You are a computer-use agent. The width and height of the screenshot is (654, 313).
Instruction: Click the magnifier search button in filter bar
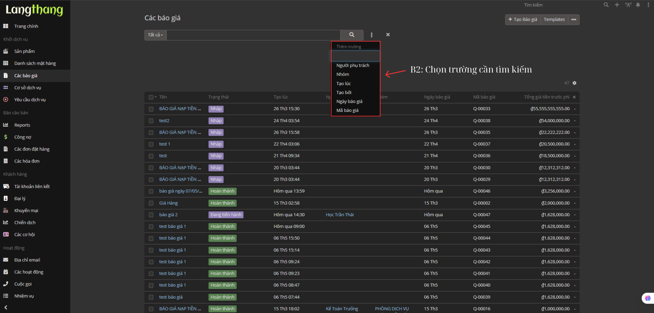point(351,35)
